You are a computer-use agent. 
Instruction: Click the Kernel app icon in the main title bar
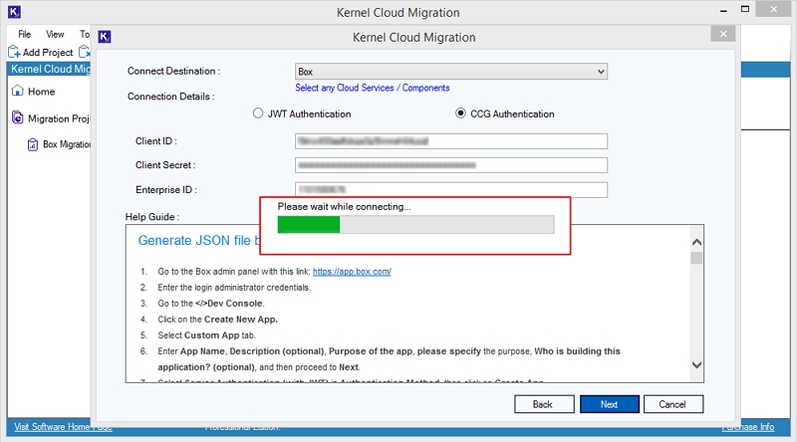[14, 12]
